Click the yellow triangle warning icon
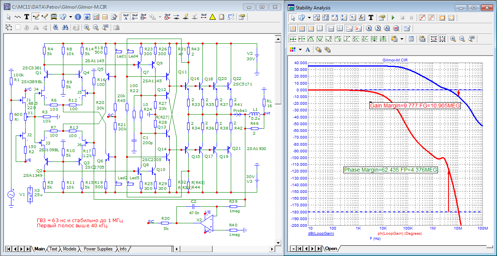The width and height of the screenshot is (497, 256). click(212, 17)
